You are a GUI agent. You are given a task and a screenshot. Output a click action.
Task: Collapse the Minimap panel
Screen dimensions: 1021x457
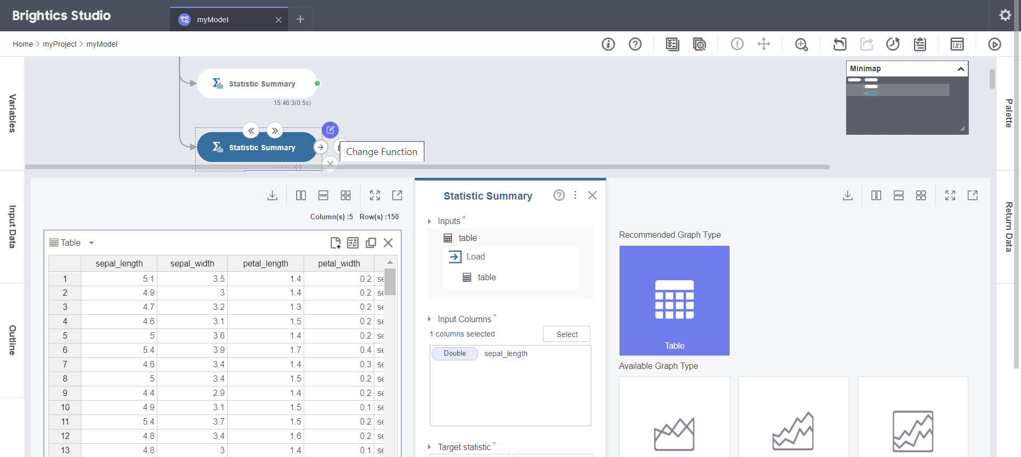[960, 68]
